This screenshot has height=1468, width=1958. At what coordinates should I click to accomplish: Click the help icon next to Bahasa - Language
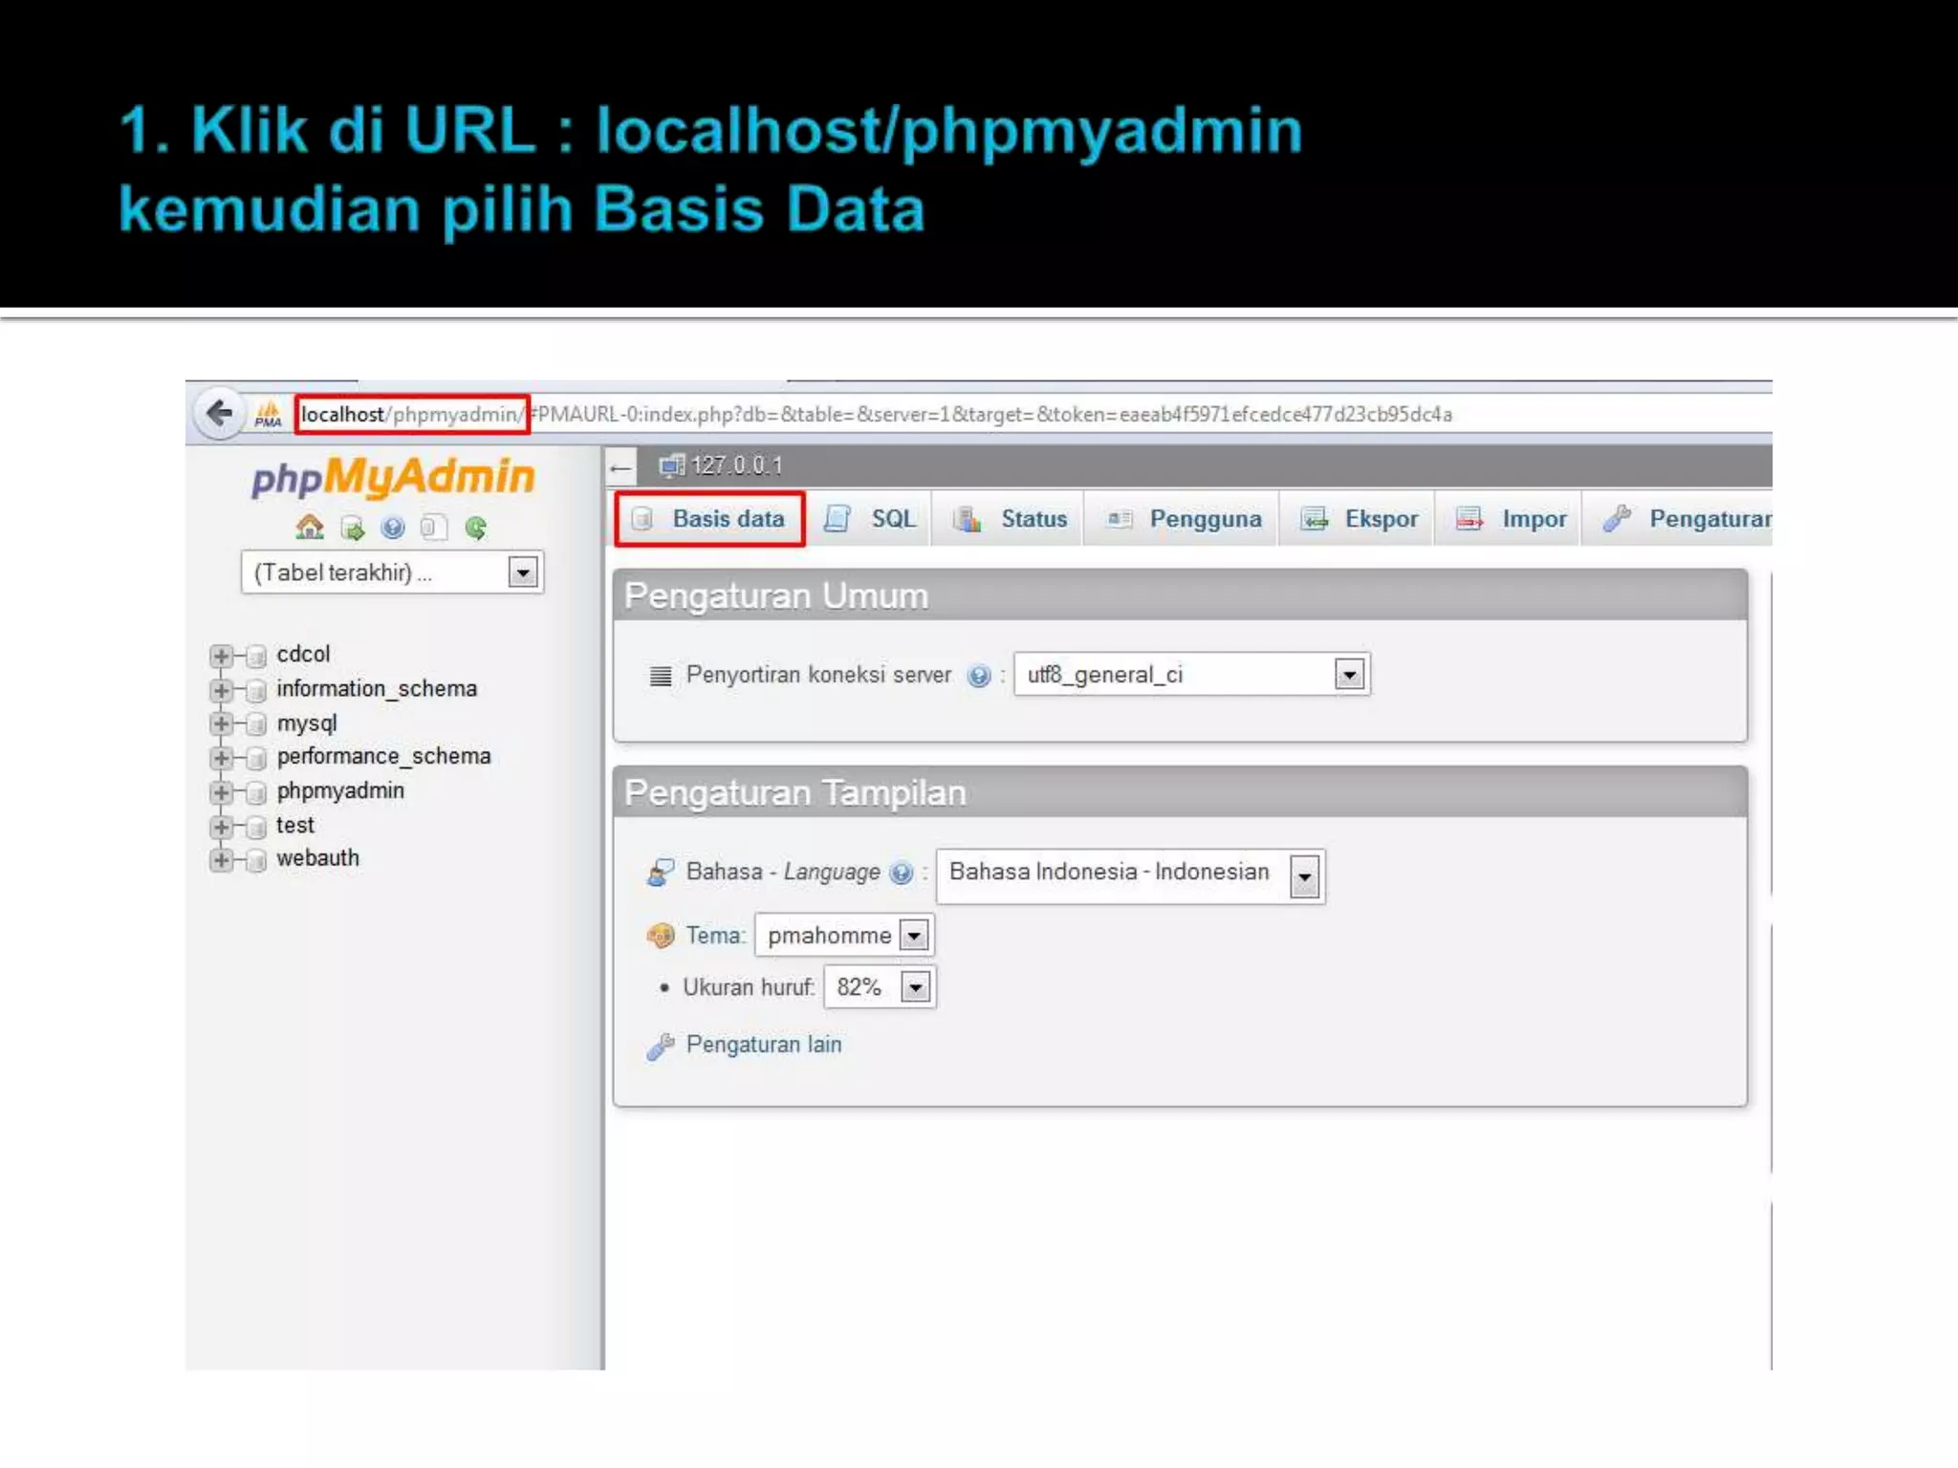pos(901,873)
